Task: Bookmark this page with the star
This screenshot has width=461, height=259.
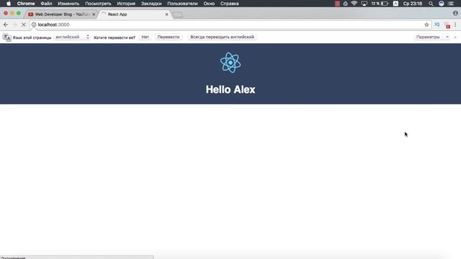Action: pyautogui.click(x=426, y=24)
